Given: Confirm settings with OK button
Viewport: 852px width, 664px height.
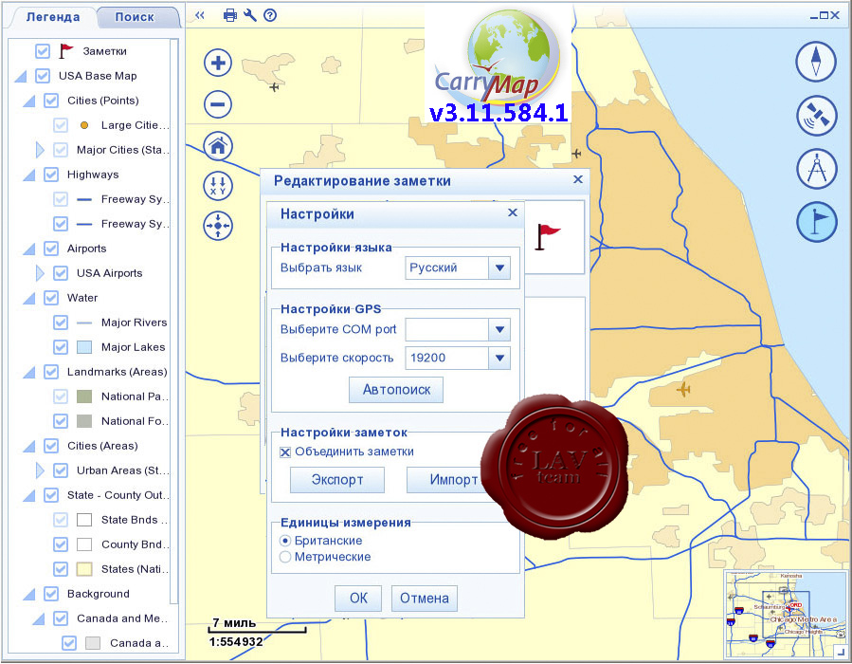Looking at the screenshot, I should point(358,599).
